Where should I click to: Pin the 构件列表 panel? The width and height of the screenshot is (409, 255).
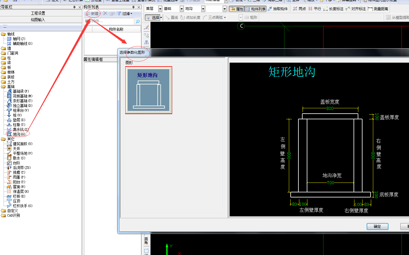point(133,7)
